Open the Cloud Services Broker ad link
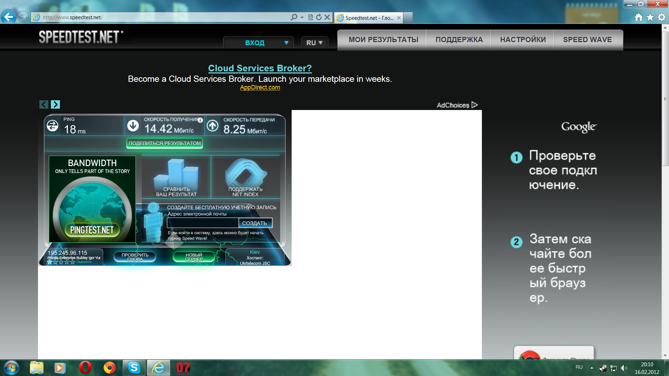Image resolution: width=669 pixels, height=376 pixels. pos(260,68)
